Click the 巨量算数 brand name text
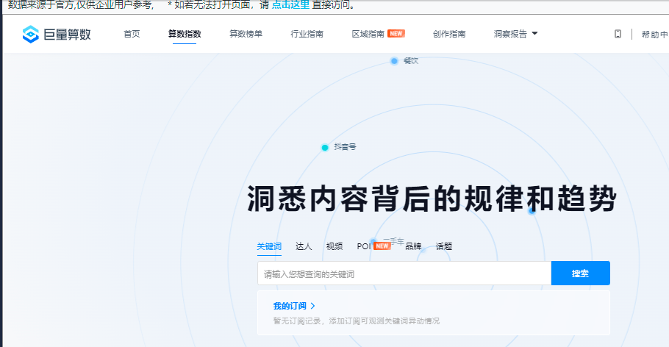 (68, 34)
